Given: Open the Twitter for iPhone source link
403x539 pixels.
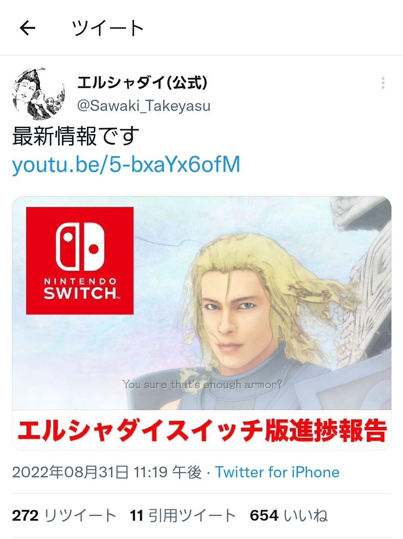Looking at the screenshot, I should tap(277, 472).
